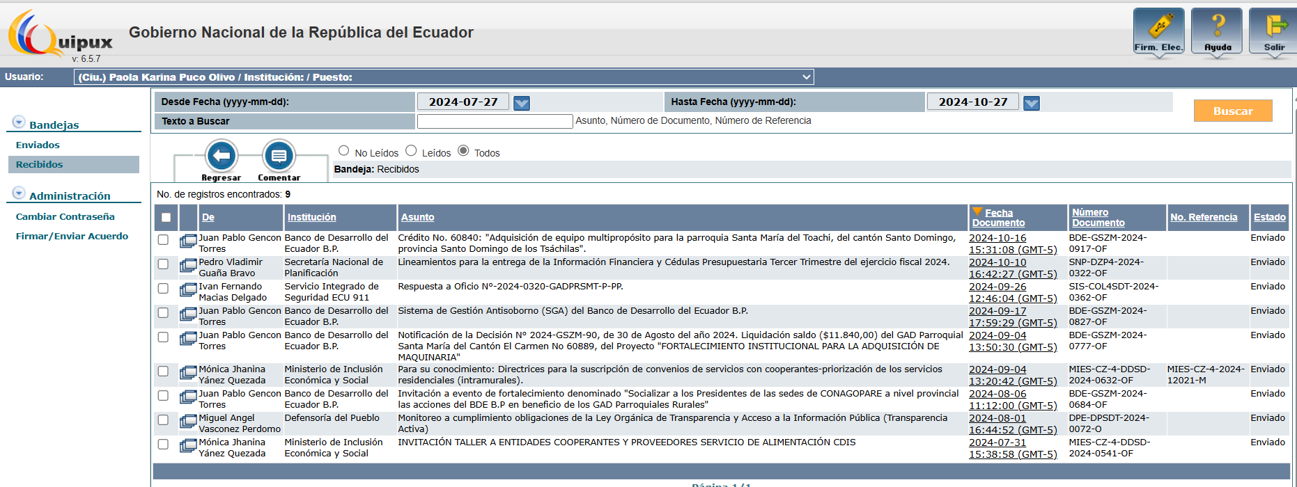Select the No Leídos radio button

click(x=344, y=151)
